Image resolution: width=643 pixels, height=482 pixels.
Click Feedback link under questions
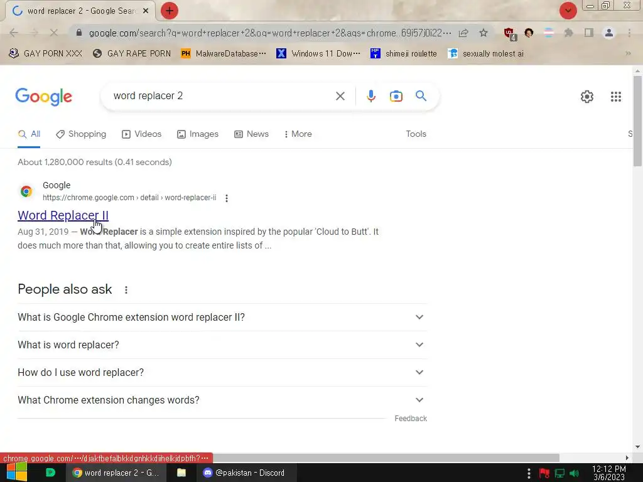(x=411, y=419)
